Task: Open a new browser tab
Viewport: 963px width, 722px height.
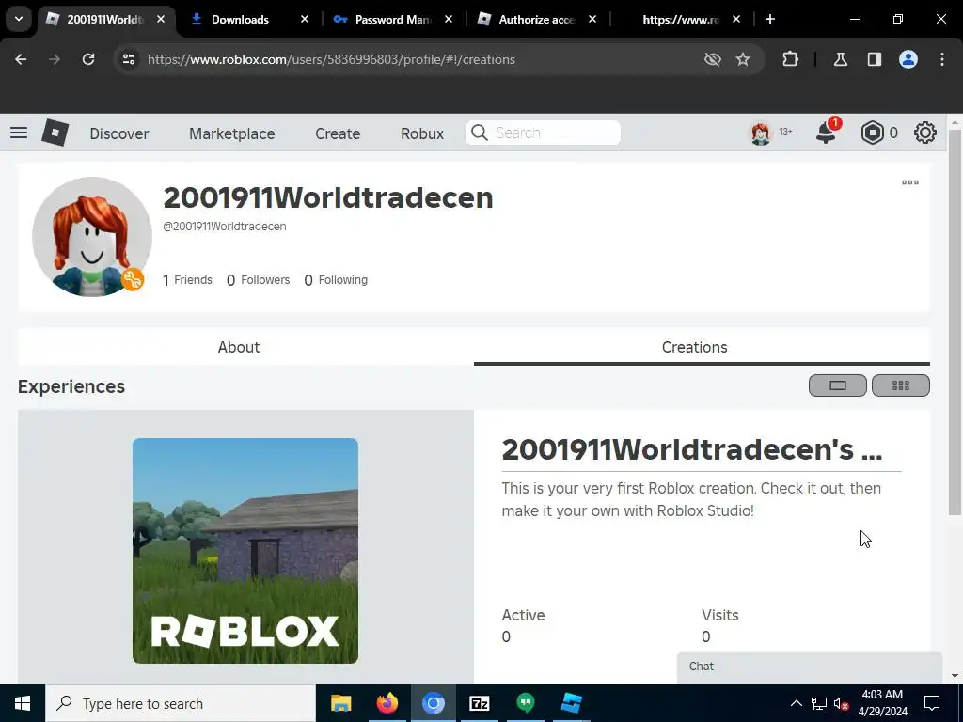Action: coord(769,19)
